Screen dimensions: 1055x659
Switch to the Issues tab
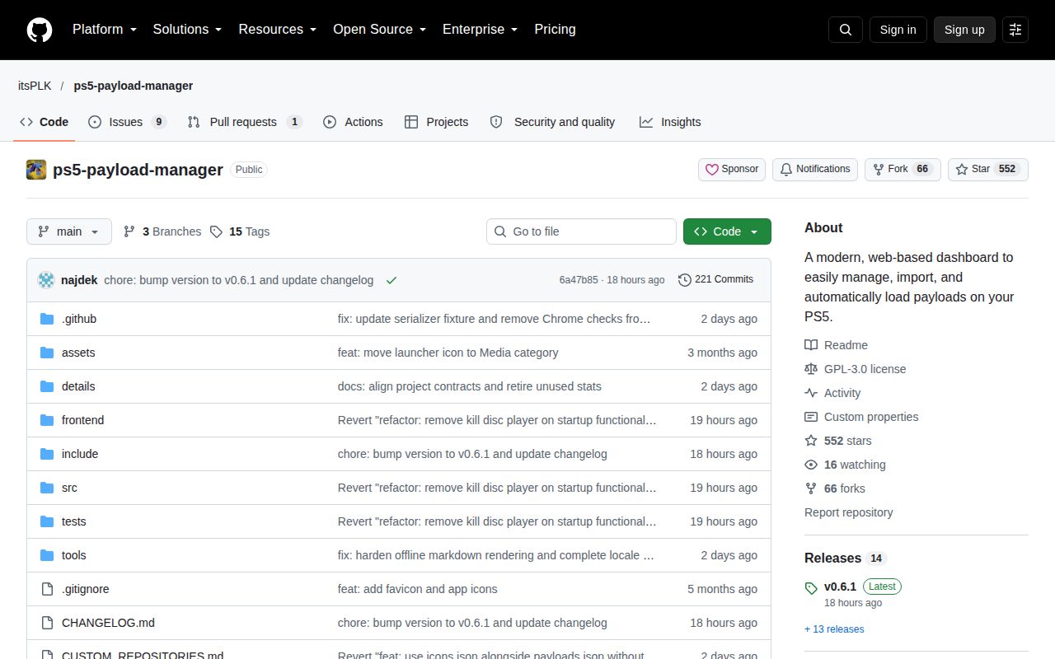[128, 122]
